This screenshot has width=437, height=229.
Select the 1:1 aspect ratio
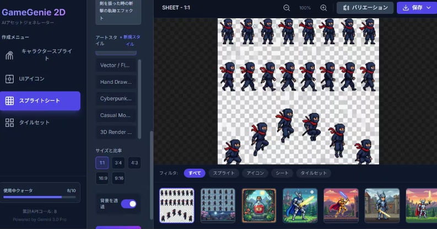click(x=102, y=163)
